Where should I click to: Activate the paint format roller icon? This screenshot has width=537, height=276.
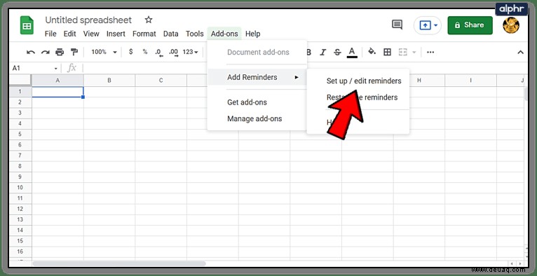(74, 53)
